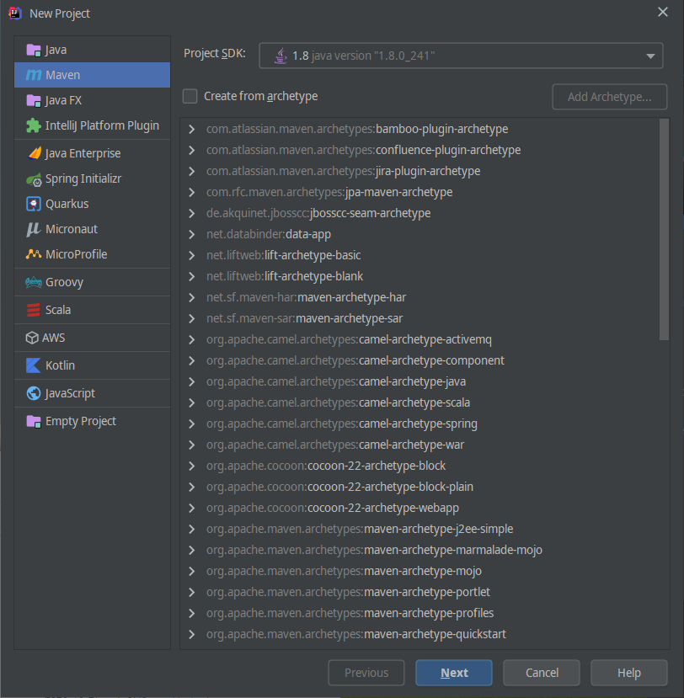Image resolution: width=684 pixels, height=698 pixels.
Task: Click the AWS cube icon
Action: click(x=32, y=338)
